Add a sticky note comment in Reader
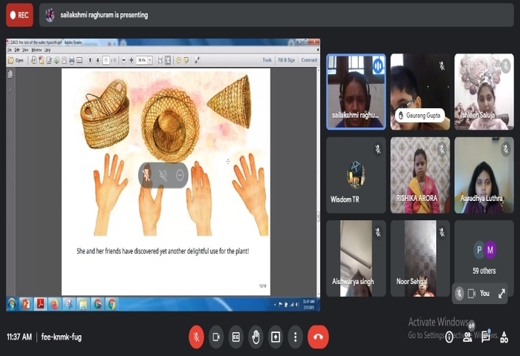520x356 pixels. pyautogui.click(x=178, y=60)
